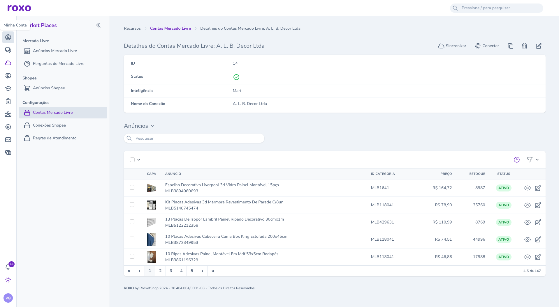Screen dimensions: 559x307
Task: Open the chat messages sidebar icon
Action: [8, 50]
